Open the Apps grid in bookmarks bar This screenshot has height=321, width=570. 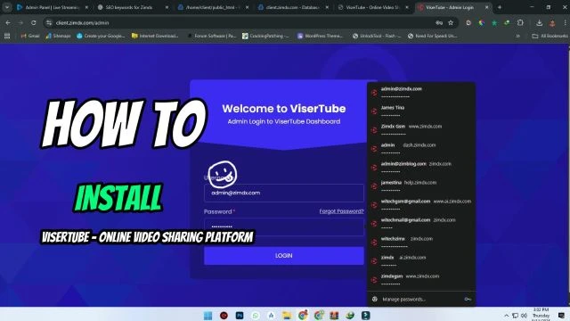[x=7, y=36]
